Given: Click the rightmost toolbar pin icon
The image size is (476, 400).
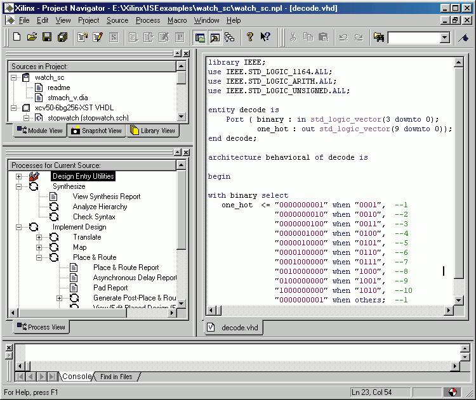Looking at the screenshot, I should (463, 37).
